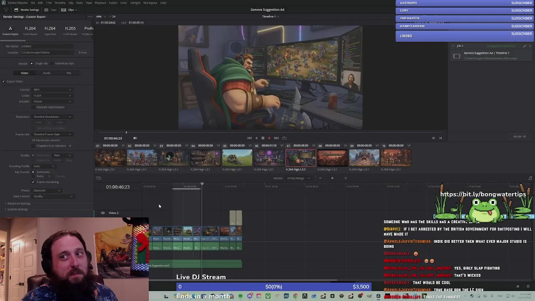
Task: Jump to first frame in viewer
Action: pyautogui.click(x=250, y=138)
